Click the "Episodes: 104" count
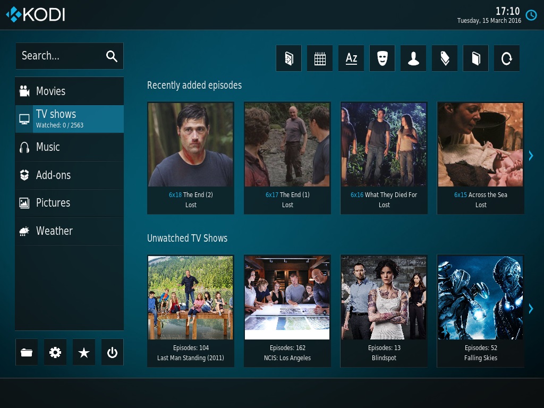The height and width of the screenshot is (408, 544). 191,347
